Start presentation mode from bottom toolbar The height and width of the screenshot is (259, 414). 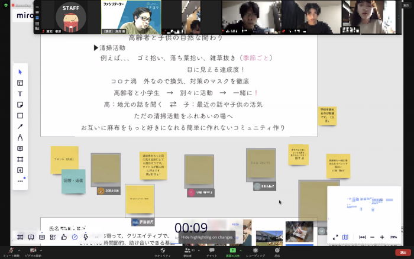pos(31,237)
